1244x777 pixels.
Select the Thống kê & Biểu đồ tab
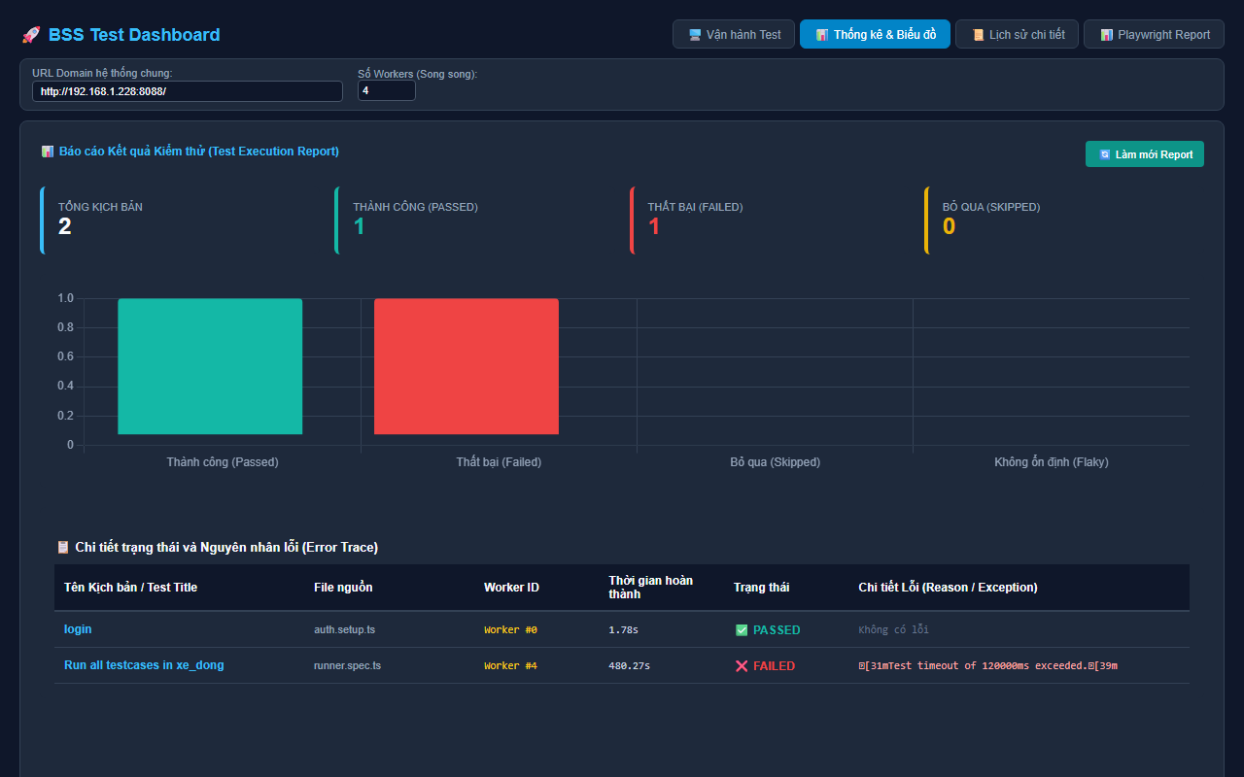tap(875, 34)
